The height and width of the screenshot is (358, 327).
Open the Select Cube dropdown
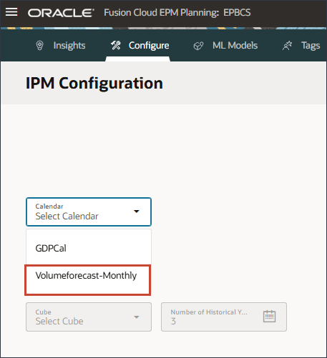[89, 317]
